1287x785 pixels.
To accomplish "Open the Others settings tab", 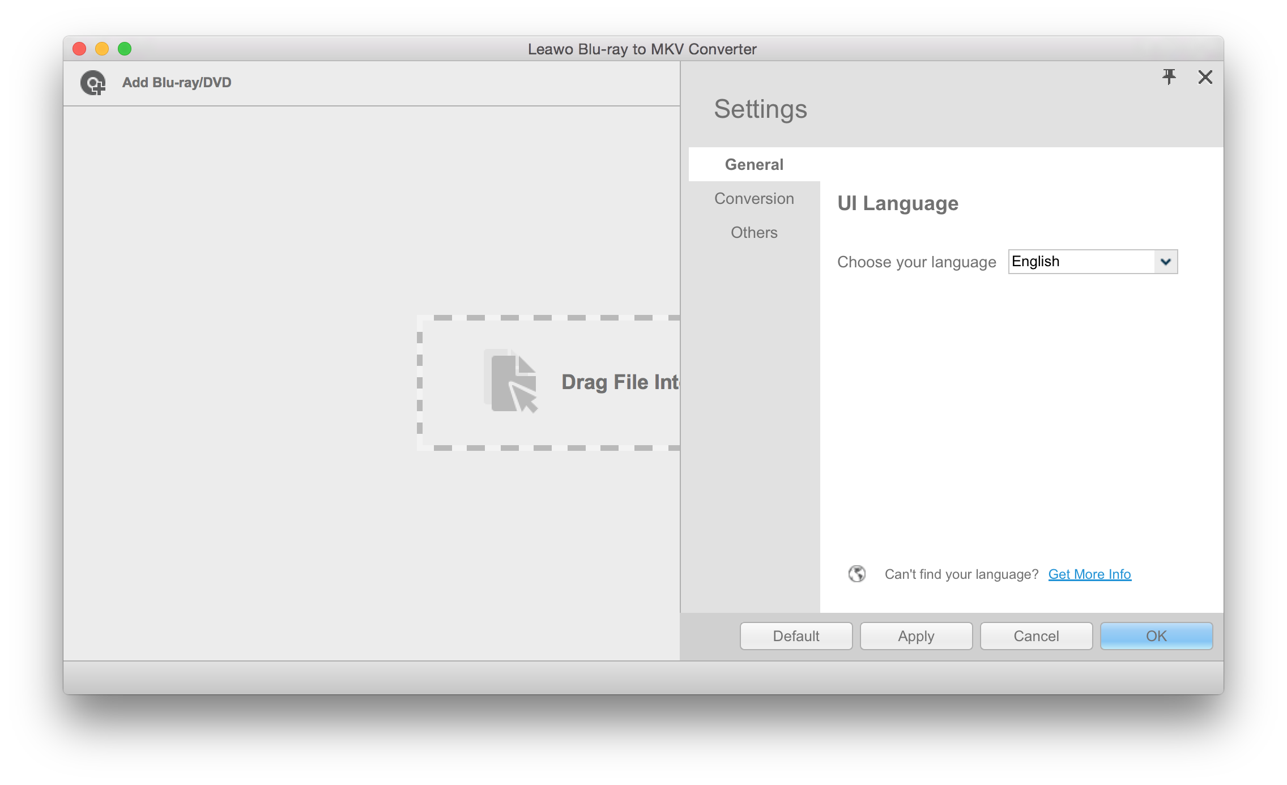I will [x=753, y=232].
